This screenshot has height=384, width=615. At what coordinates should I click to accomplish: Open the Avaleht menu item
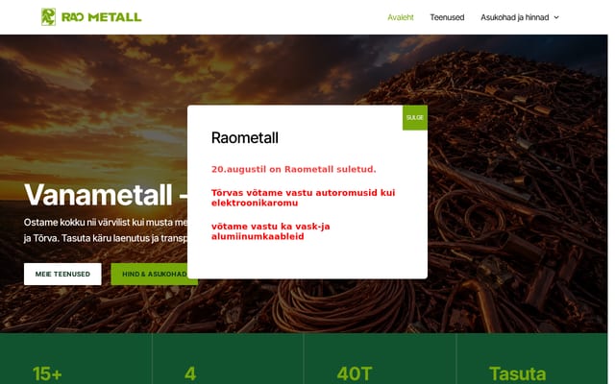coord(401,17)
